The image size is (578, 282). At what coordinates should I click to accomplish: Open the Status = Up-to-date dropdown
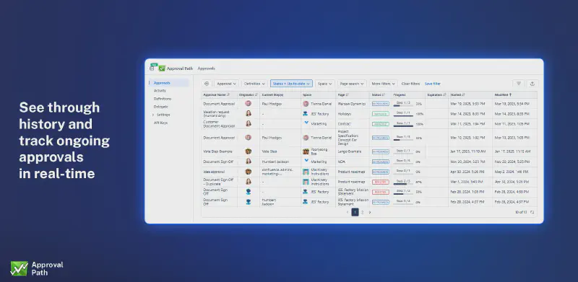pyautogui.click(x=291, y=84)
